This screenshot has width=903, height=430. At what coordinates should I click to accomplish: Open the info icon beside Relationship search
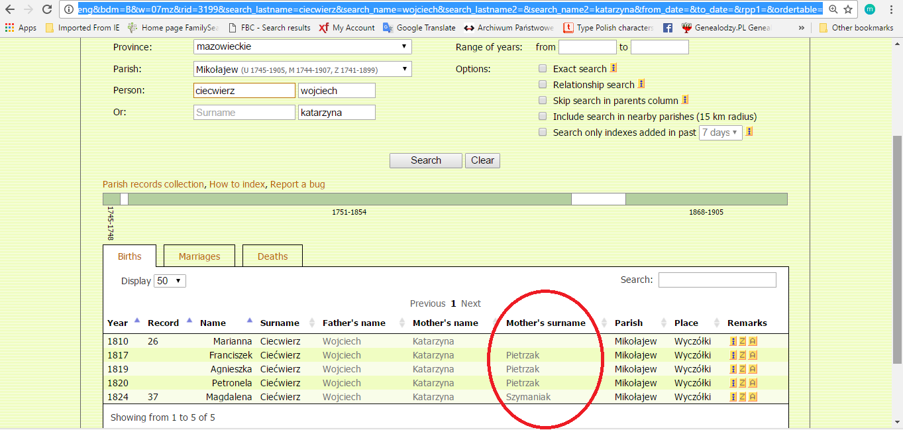(x=641, y=84)
